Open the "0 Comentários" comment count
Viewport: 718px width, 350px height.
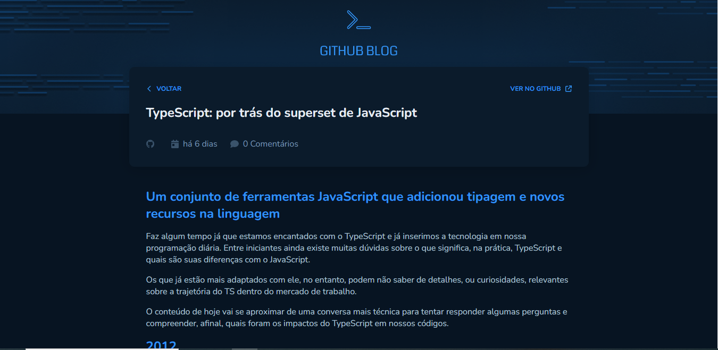click(270, 143)
